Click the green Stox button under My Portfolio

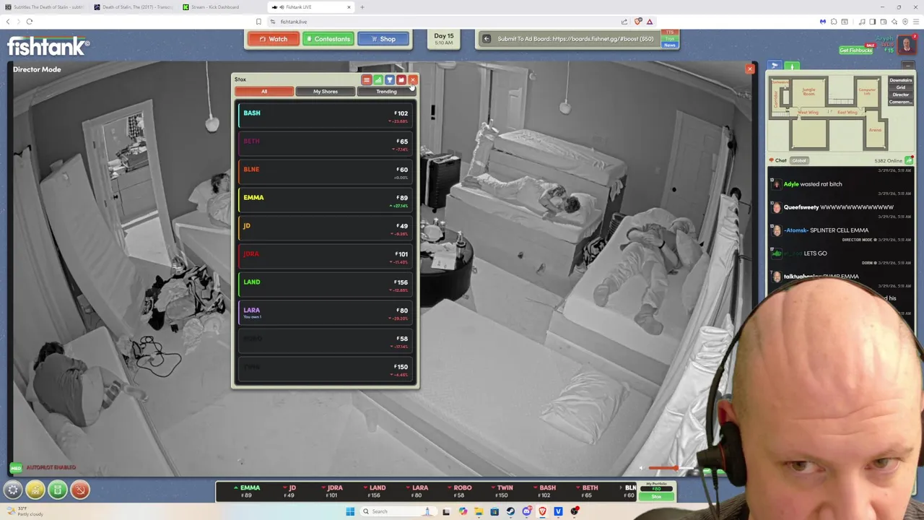pos(656,497)
